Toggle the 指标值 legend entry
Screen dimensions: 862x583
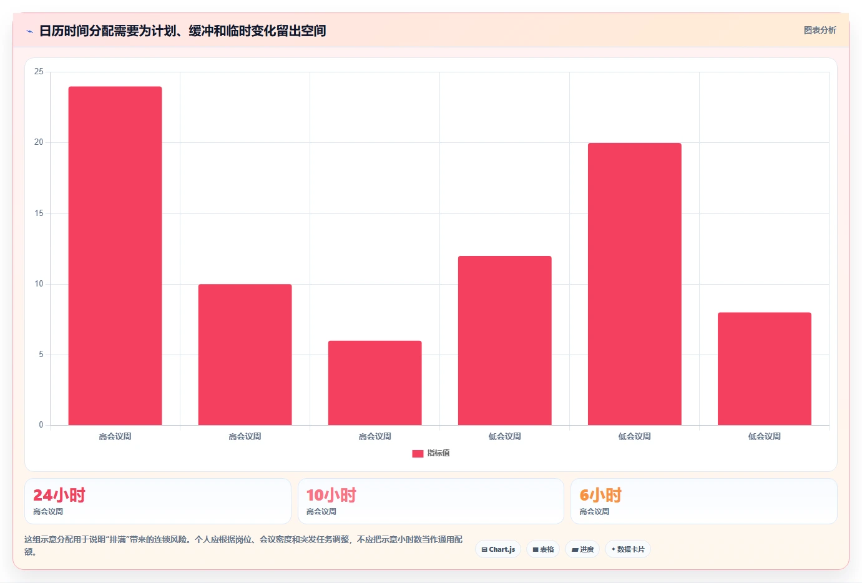(431, 453)
